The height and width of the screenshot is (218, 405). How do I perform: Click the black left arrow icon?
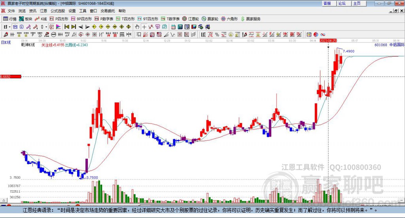pos(81,27)
